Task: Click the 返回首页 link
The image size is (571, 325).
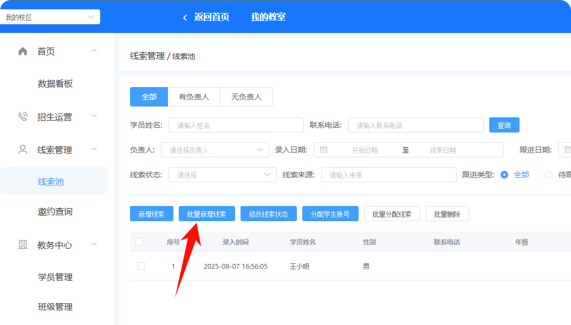Action: point(212,17)
